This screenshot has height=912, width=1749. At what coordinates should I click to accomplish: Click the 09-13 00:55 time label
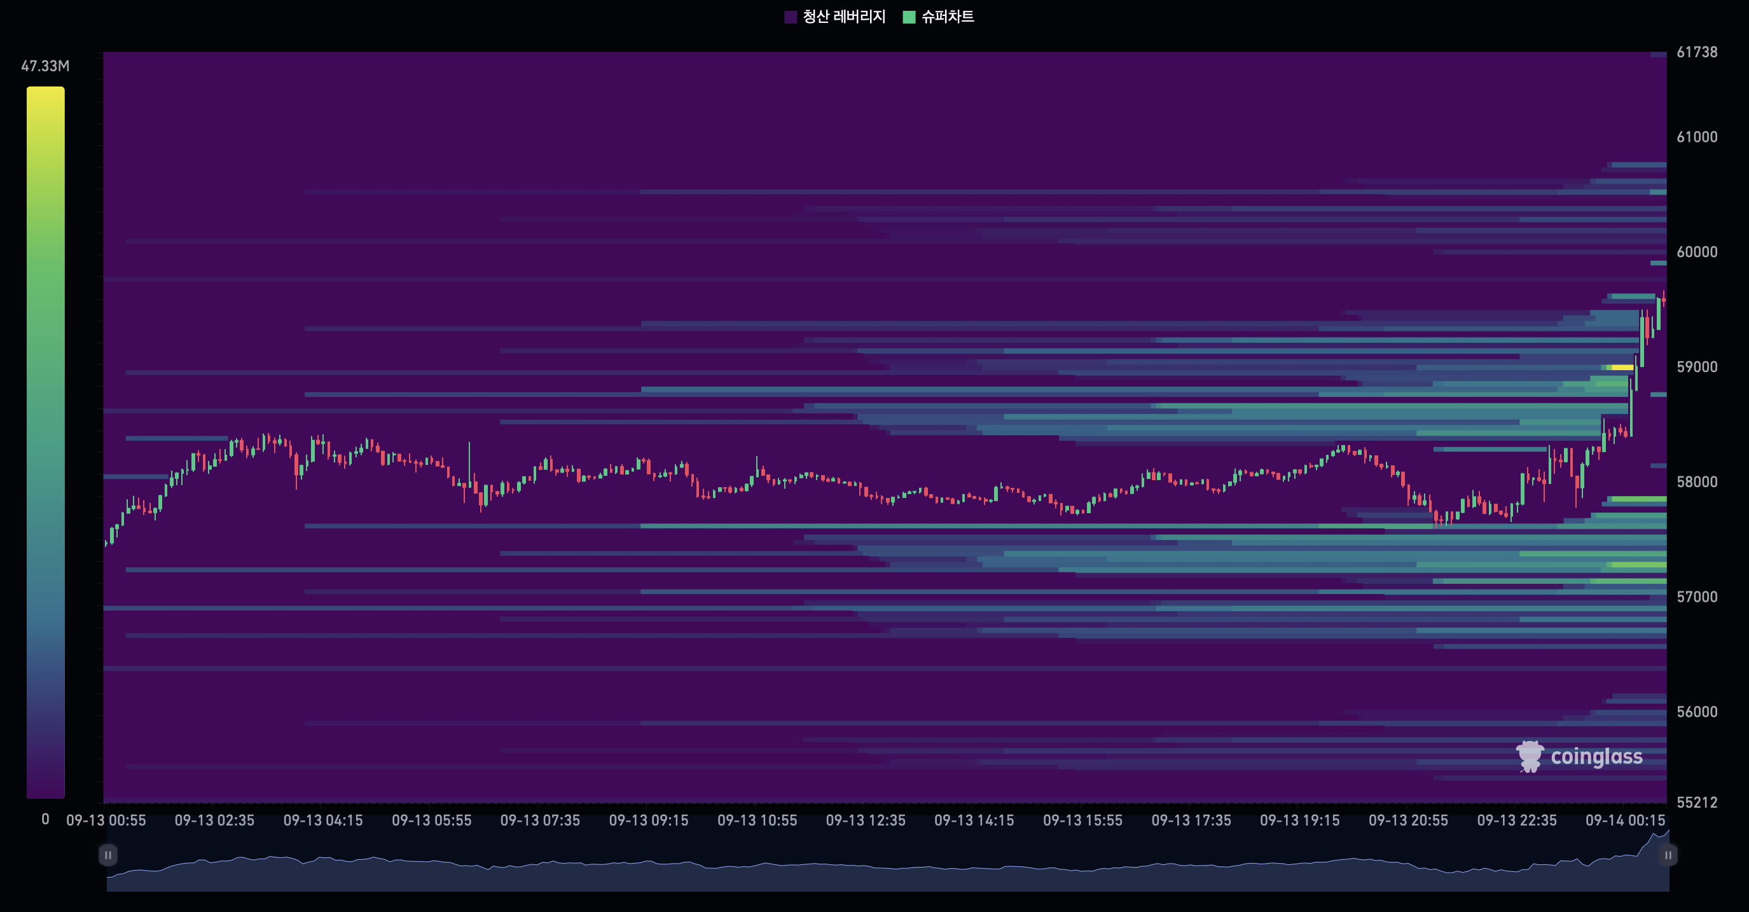tap(106, 820)
